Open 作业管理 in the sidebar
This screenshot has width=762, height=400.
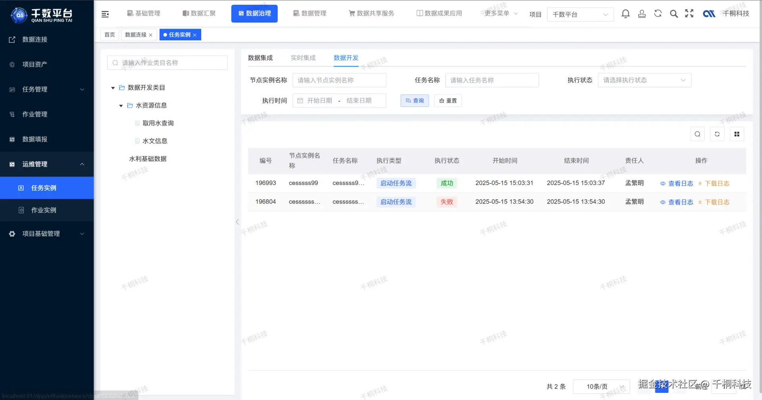pos(47,114)
